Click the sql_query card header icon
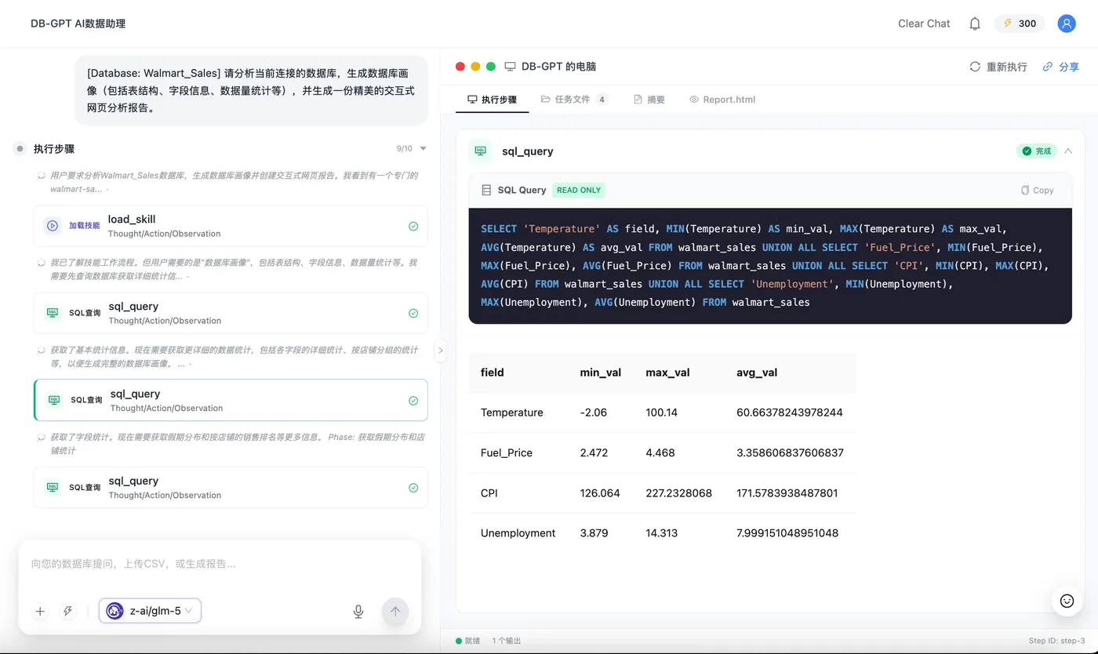Screen dimensions: 1098x654 point(480,151)
